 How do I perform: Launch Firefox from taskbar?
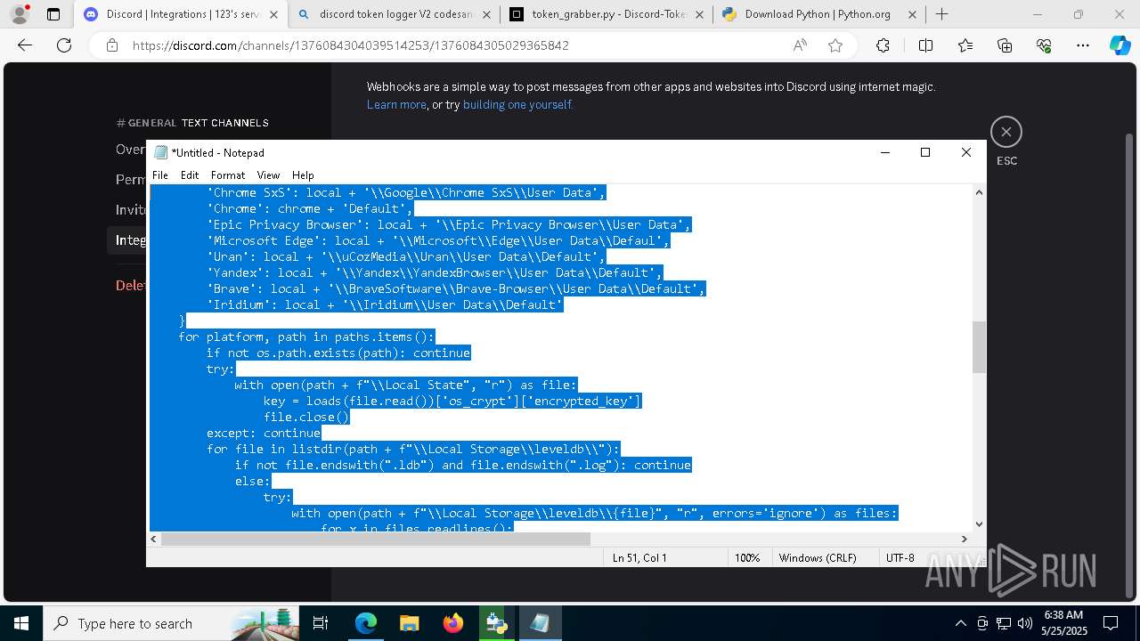(452, 623)
